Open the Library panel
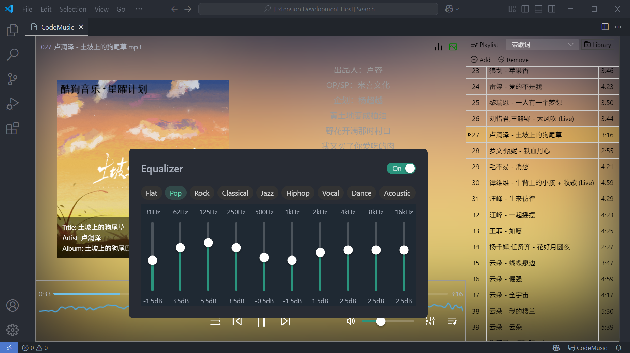Screen dimensions: 630x353 pyautogui.click(x=598, y=45)
